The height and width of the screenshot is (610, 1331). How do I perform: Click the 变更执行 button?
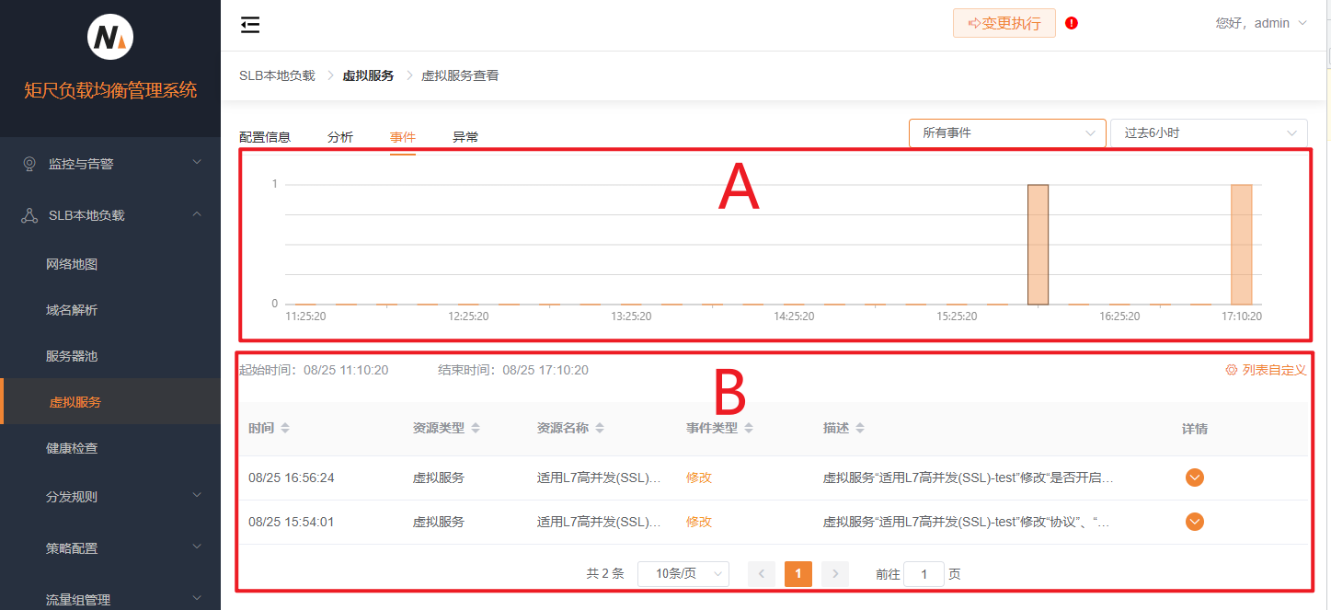pyautogui.click(x=1004, y=23)
